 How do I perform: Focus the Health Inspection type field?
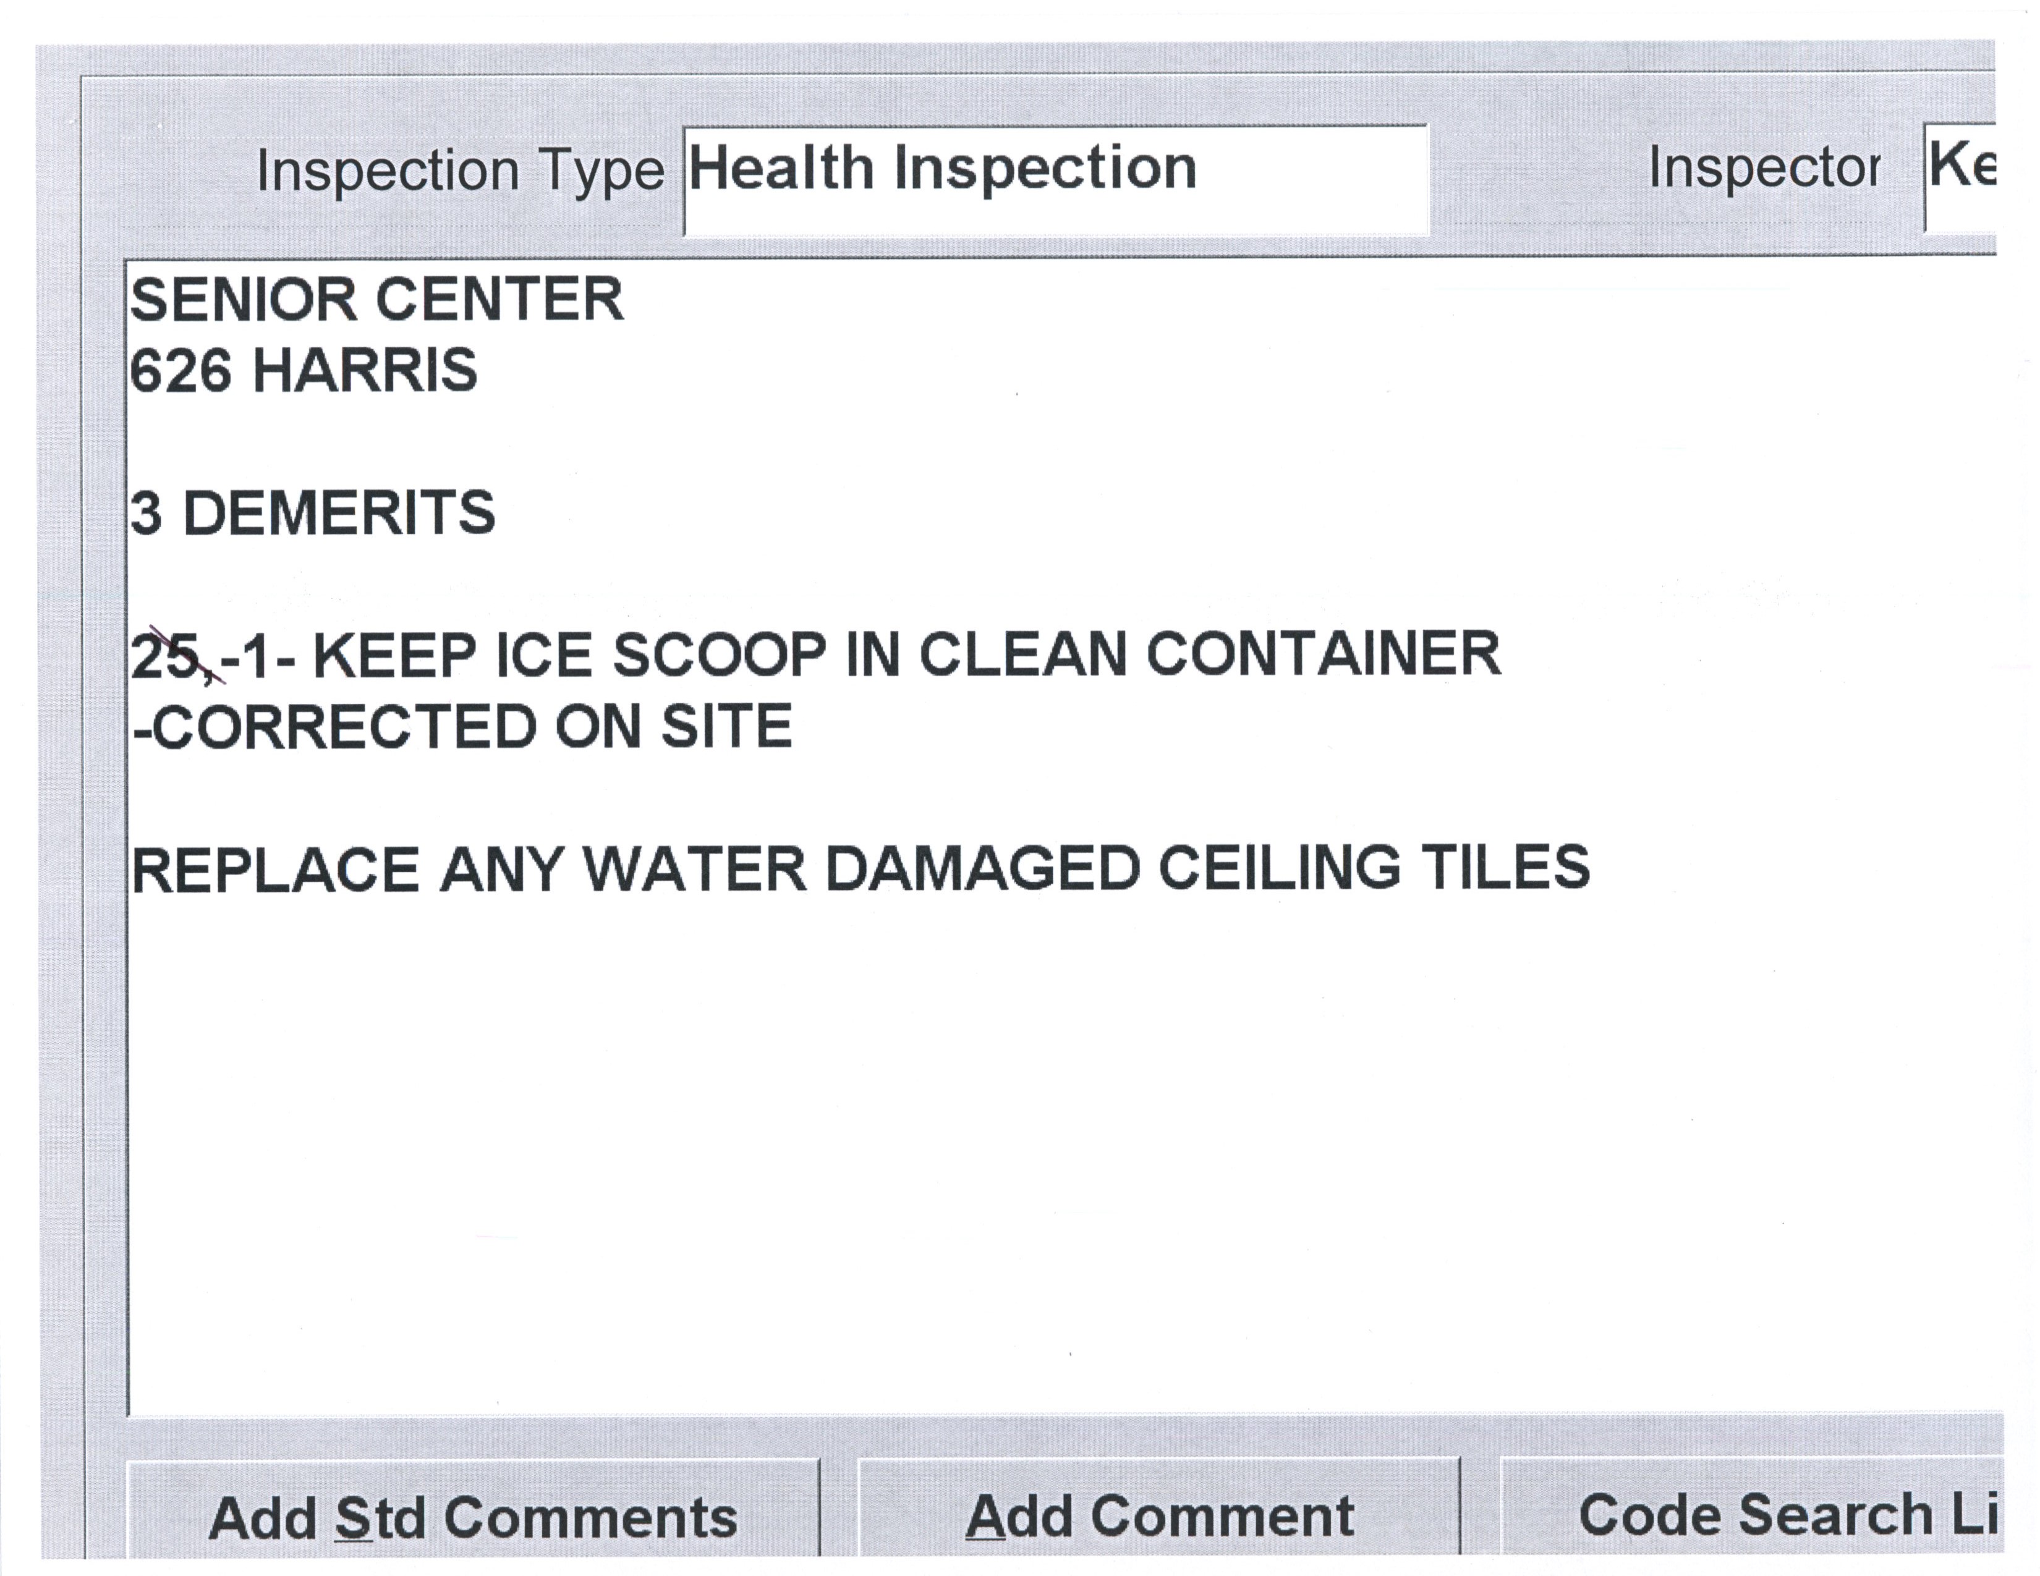pos(1055,179)
